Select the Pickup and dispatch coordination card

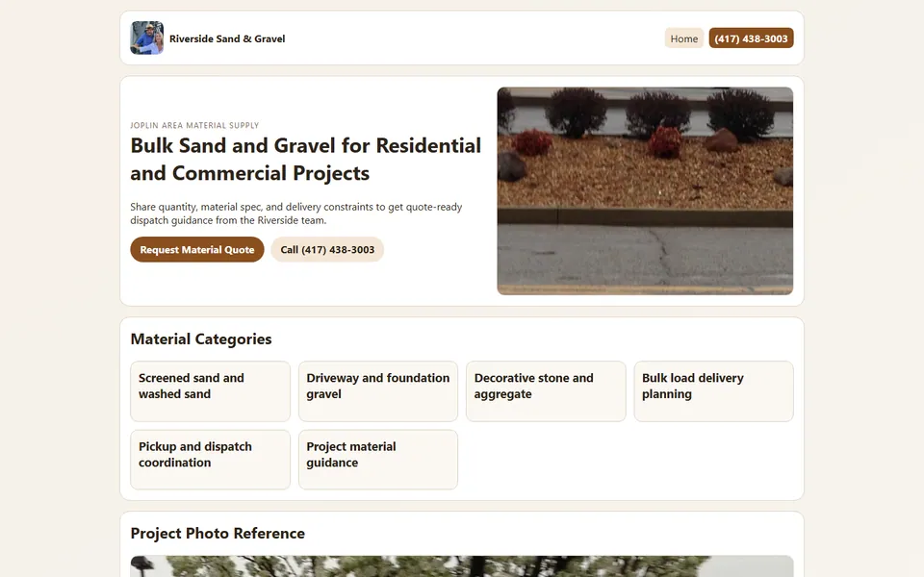[210, 460]
